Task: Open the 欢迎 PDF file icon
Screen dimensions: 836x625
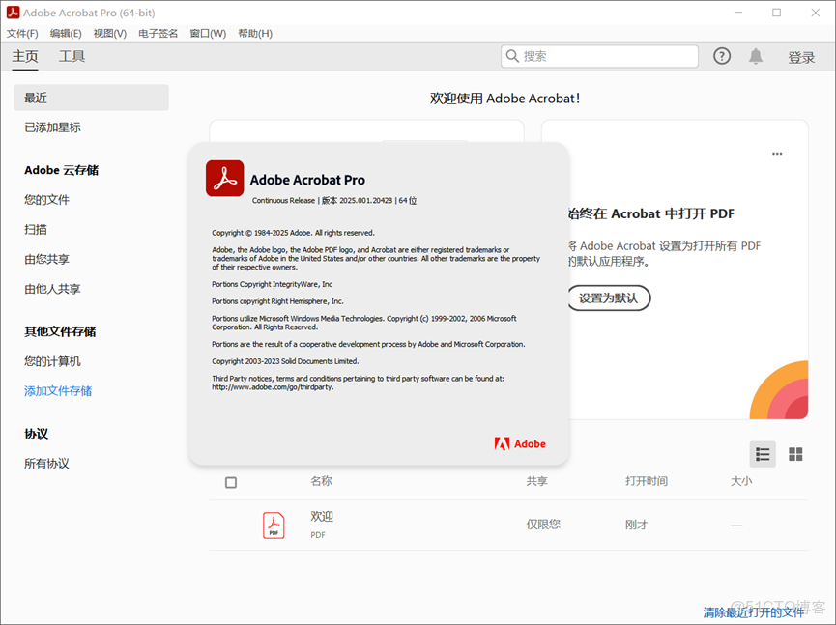Action: tap(274, 525)
